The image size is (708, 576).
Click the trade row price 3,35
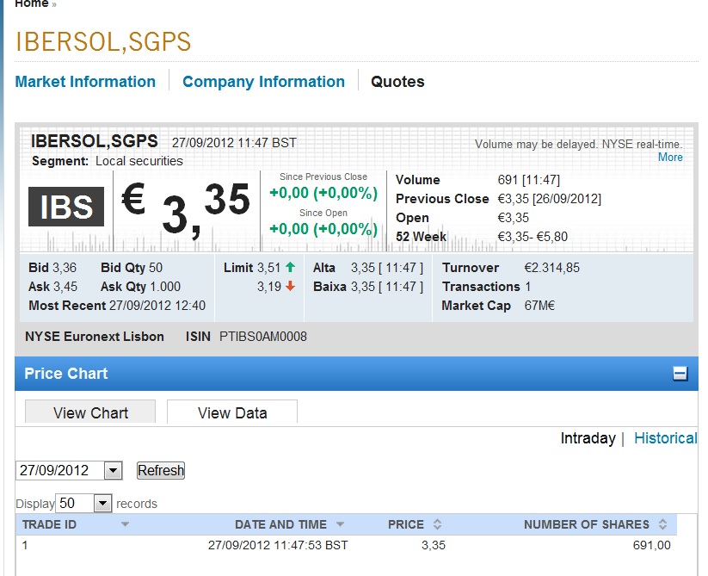tap(434, 545)
